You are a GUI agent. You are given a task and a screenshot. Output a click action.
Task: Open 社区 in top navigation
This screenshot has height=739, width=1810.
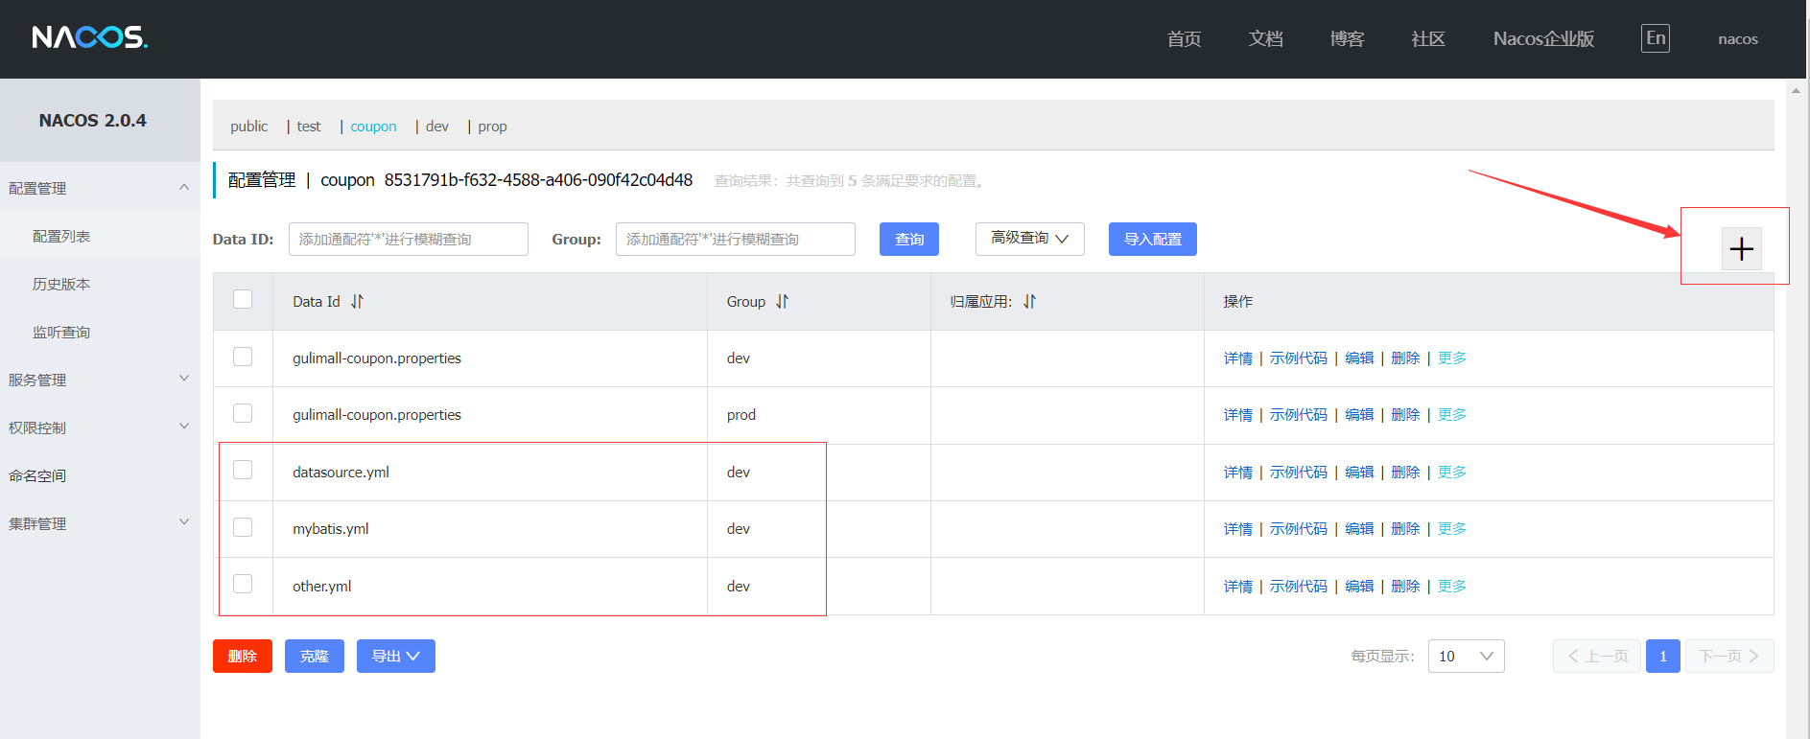pos(1428,38)
